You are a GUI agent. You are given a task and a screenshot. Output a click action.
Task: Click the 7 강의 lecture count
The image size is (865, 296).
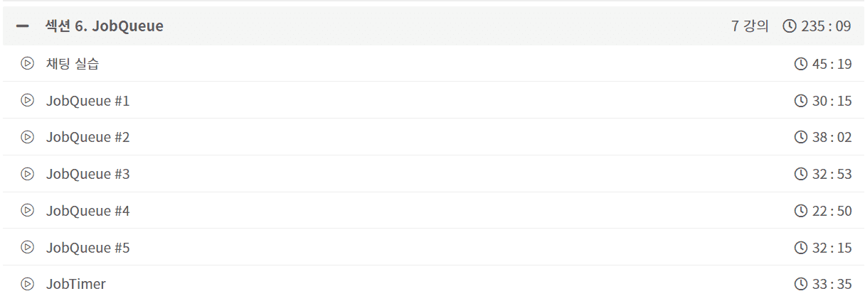[x=750, y=26]
